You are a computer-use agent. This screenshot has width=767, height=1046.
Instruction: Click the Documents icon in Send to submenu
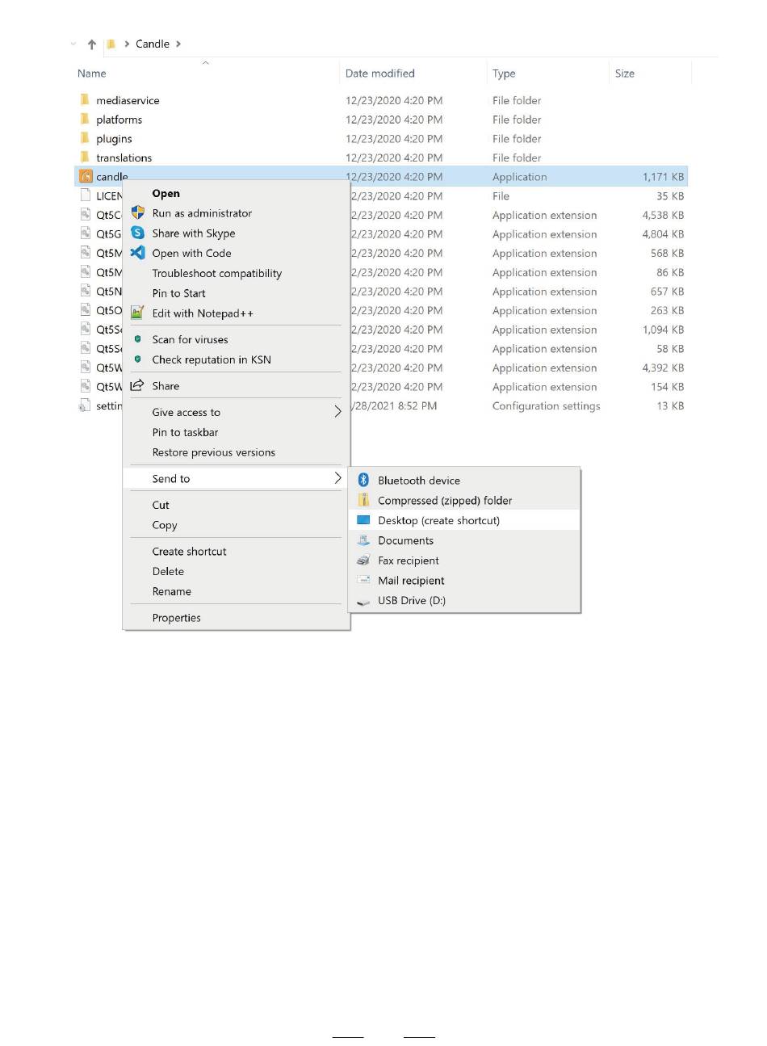(x=363, y=540)
